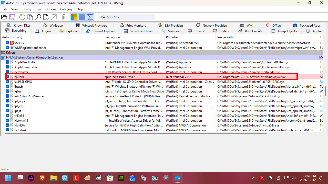Open File Explorer from the taskbar
The height and width of the screenshot is (184, 328).
[x=53, y=178]
